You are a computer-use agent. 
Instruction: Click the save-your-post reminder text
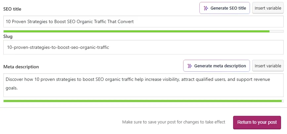(x=174, y=122)
